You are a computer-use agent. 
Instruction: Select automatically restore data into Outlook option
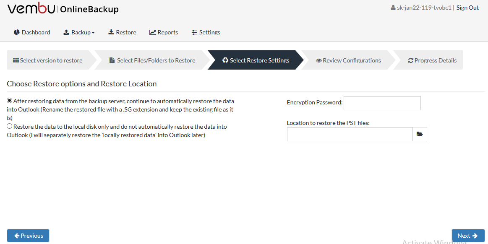click(x=10, y=101)
